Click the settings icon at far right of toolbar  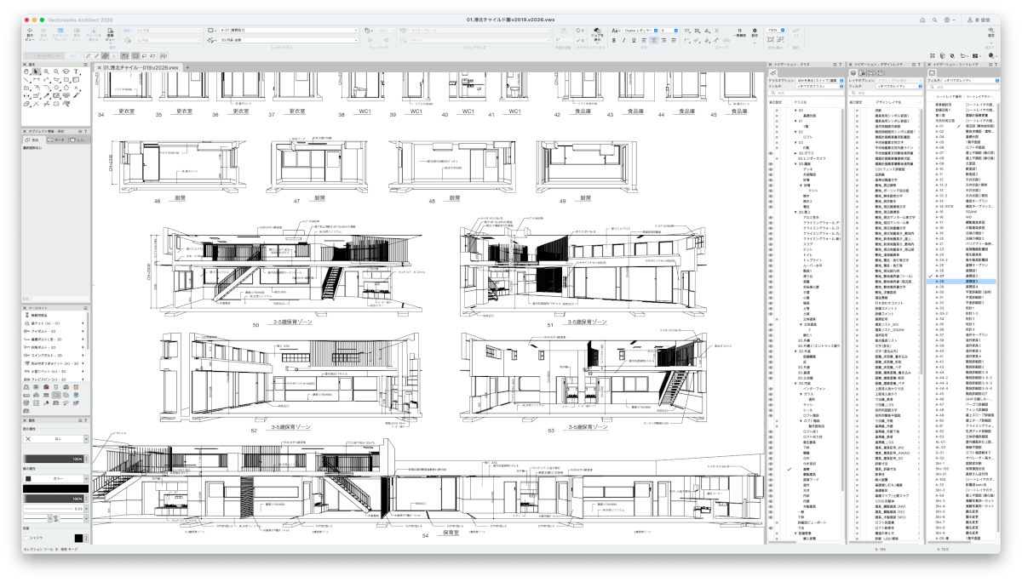(x=992, y=31)
